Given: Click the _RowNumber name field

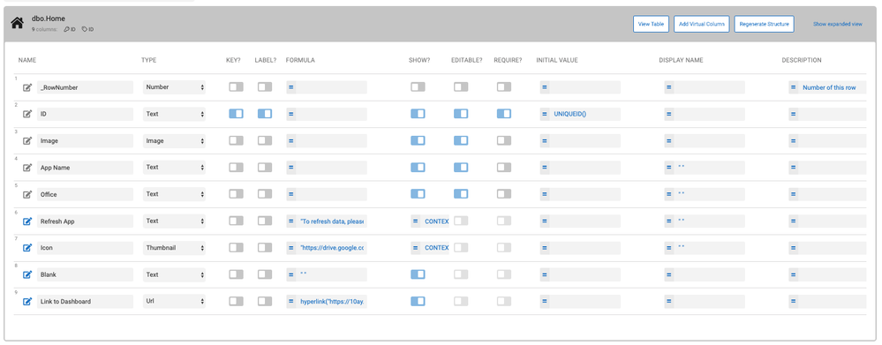Looking at the screenshot, I should 85,87.
